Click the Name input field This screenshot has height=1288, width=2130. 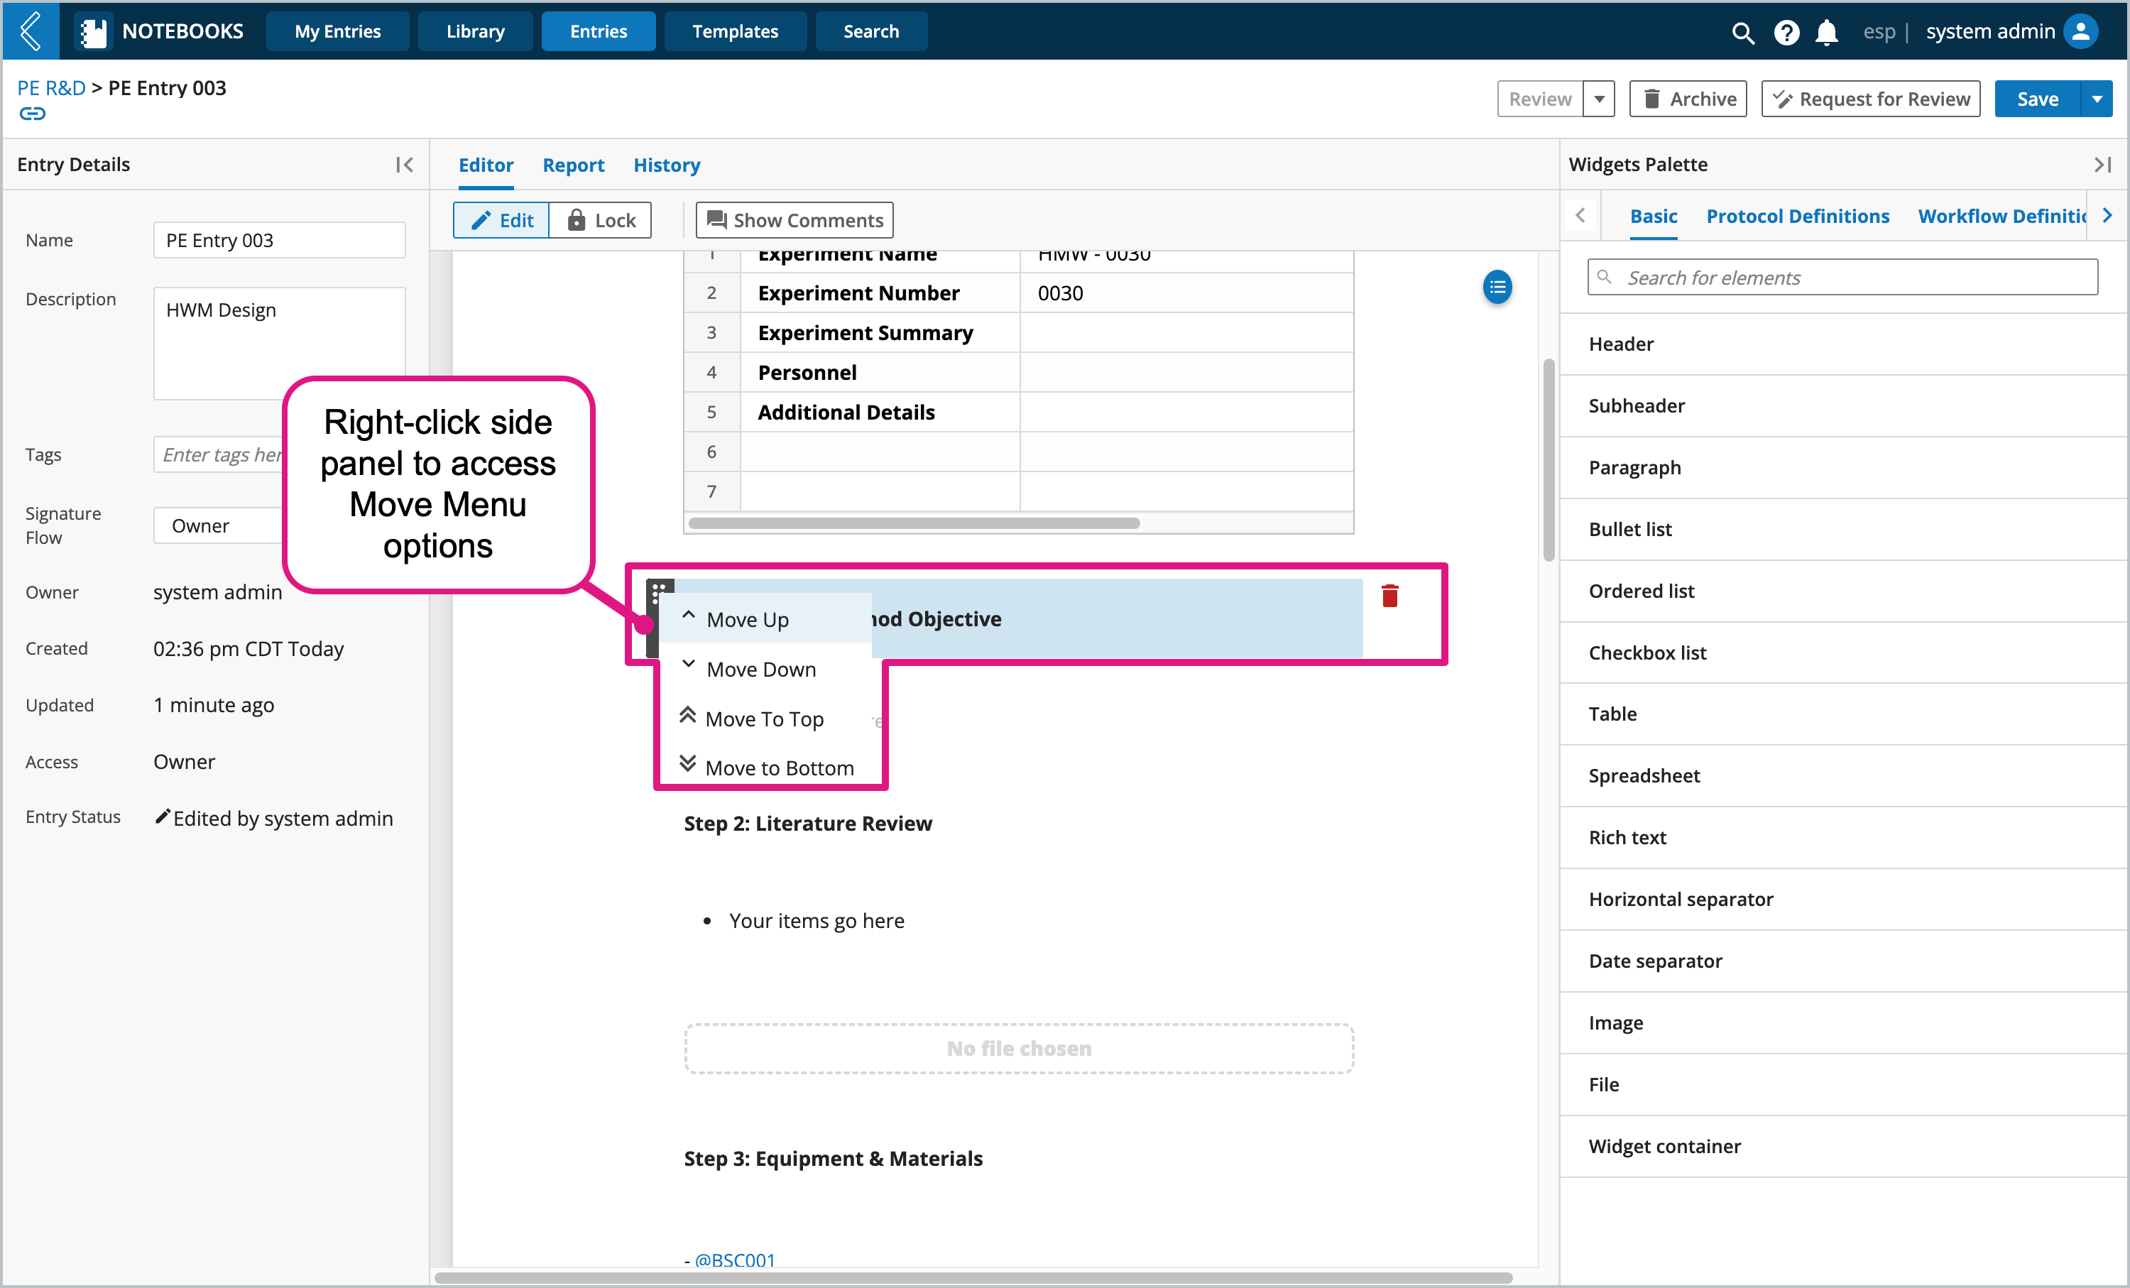click(x=279, y=240)
